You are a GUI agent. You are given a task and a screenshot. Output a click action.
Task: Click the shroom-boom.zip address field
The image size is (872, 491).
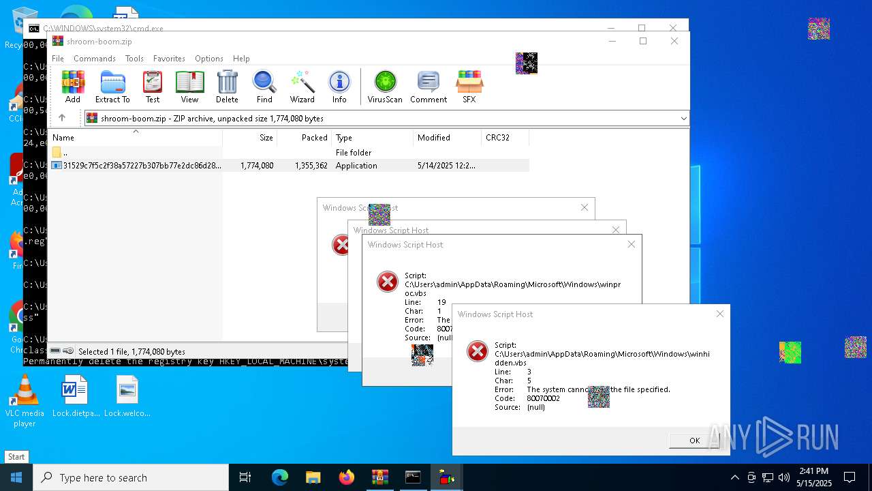[x=386, y=119]
